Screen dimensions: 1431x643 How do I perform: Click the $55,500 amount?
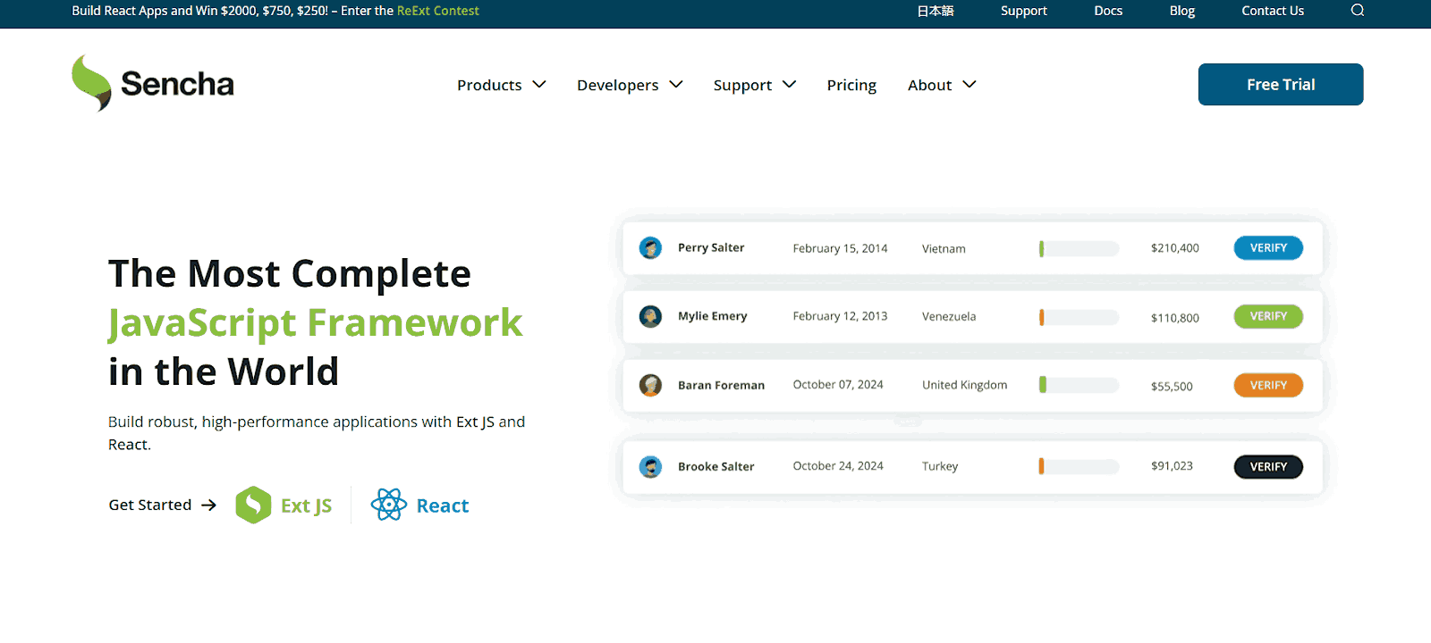click(x=1172, y=386)
